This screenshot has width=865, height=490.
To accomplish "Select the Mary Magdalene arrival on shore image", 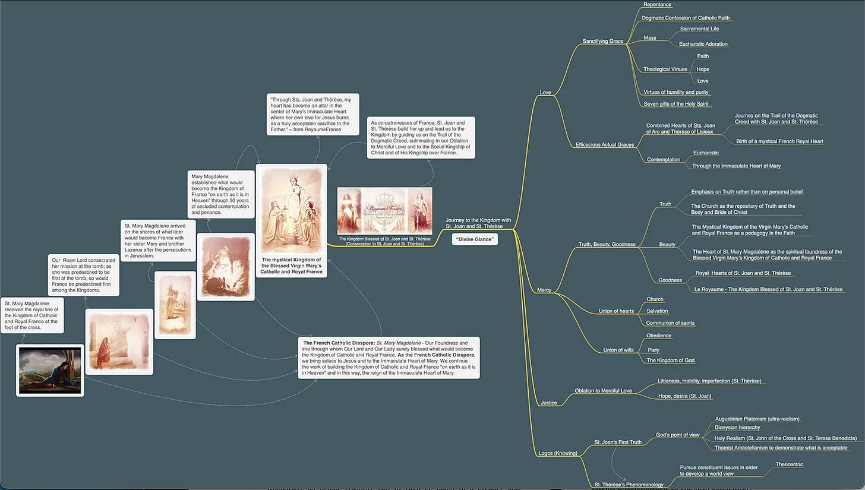I will click(x=175, y=305).
